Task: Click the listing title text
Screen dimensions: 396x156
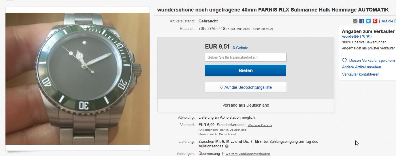Action: pyautogui.click(x=273, y=10)
